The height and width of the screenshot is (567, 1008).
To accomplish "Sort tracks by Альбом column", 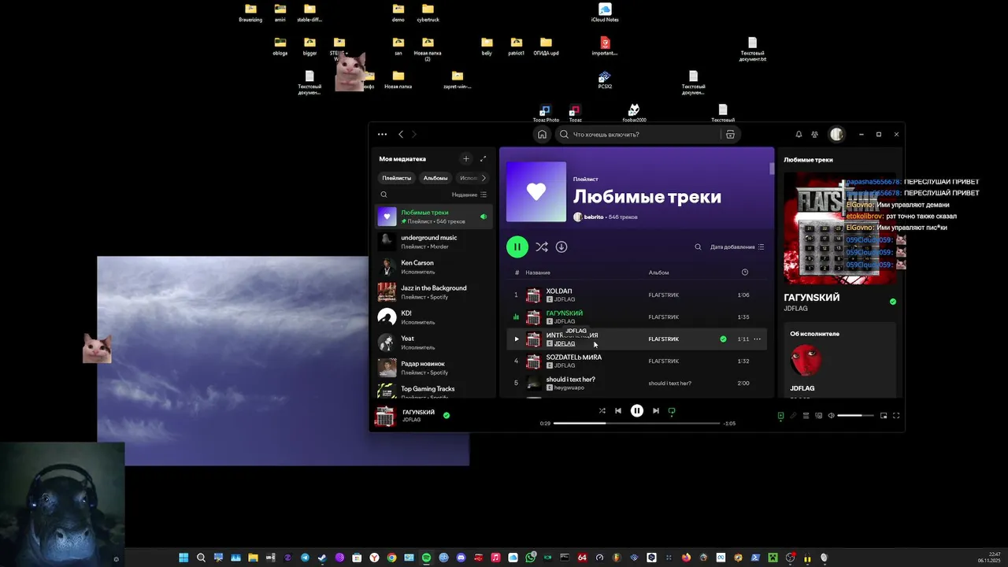I will [658, 272].
